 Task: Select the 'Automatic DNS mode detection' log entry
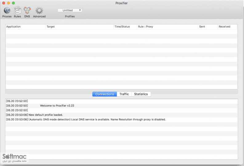pyautogui.click(x=122, y=120)
